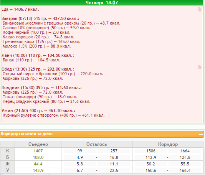The width and height of the screenshot is (205, 175).
Task: Collapse the Коридор питания за день panel
Action: point(201,134)
